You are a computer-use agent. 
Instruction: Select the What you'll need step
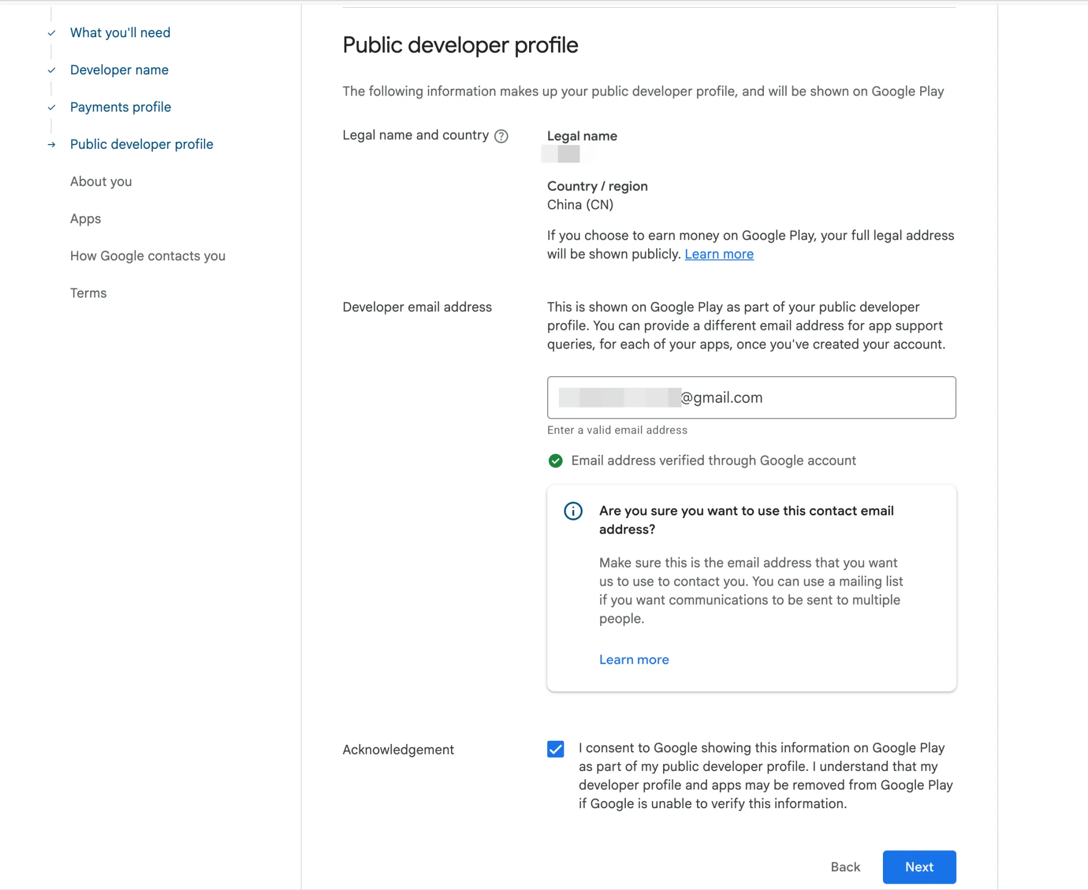[120, 32]
